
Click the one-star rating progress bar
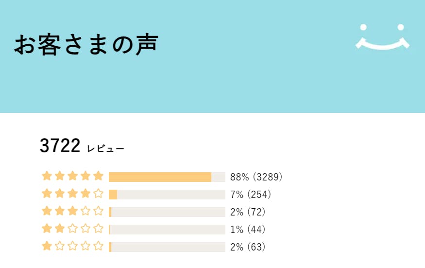pyautogui.click(x=167, y=247)
